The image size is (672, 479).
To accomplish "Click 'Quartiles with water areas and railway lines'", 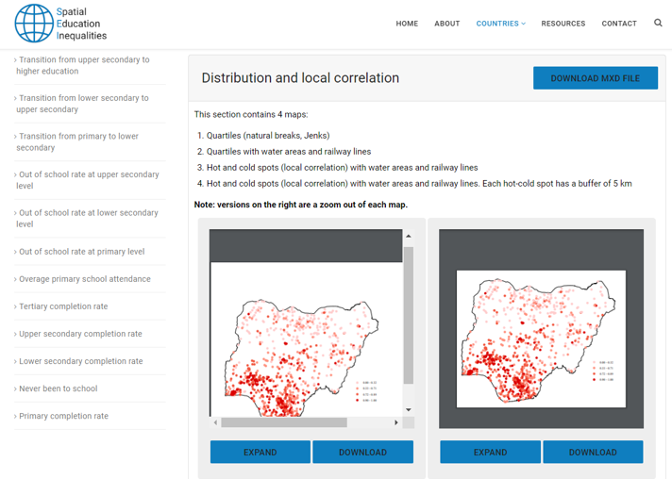I will click(x=289, y=152).
